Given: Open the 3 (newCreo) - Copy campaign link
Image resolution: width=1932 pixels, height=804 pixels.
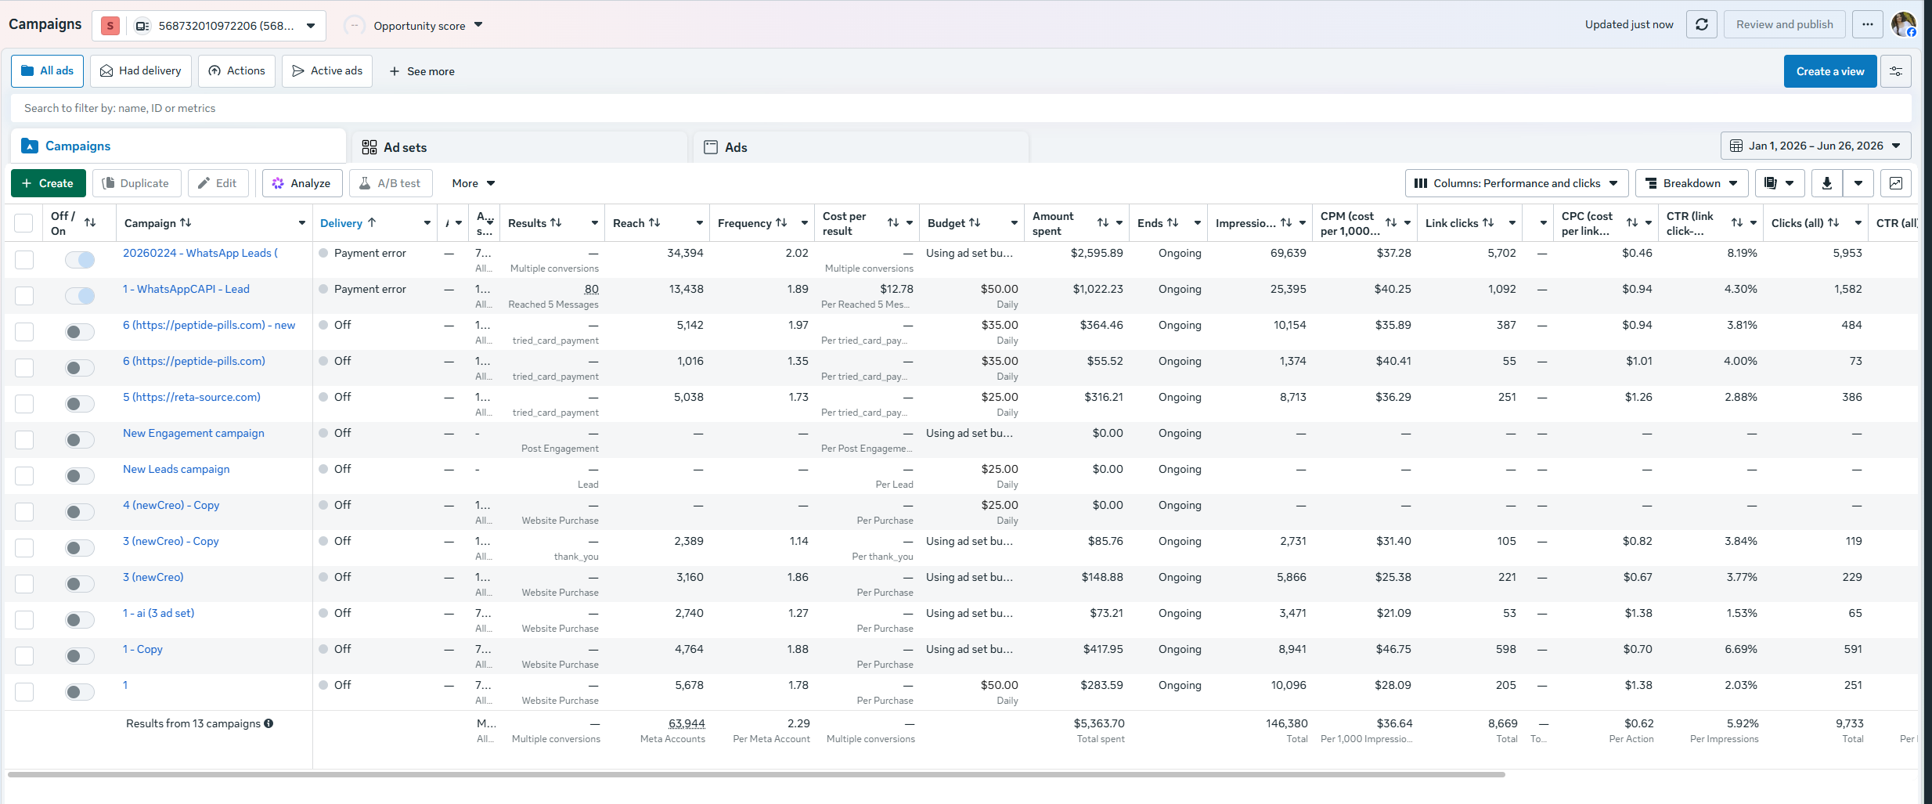Looking at the screenshot, I should pos(171,541).
